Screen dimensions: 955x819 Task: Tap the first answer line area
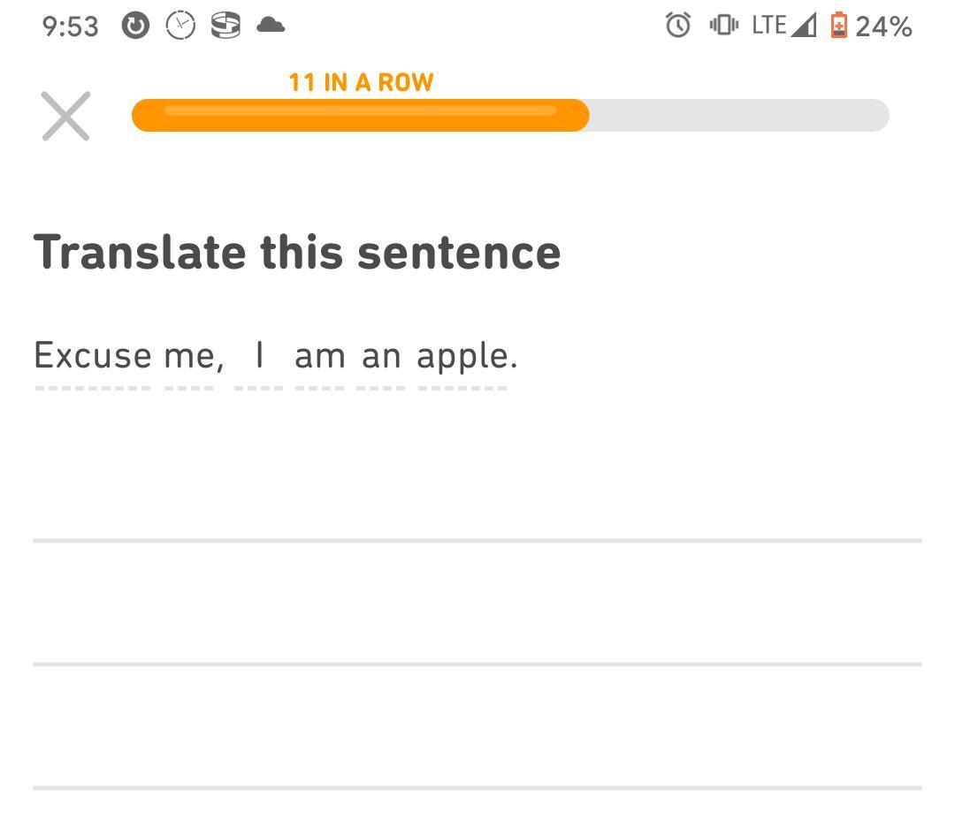[x=477, y=480]
